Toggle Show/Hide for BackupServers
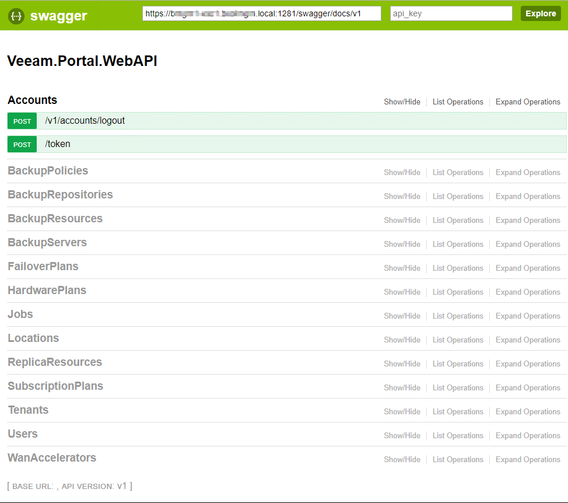The image size is (568, 503). coord(402,244)
